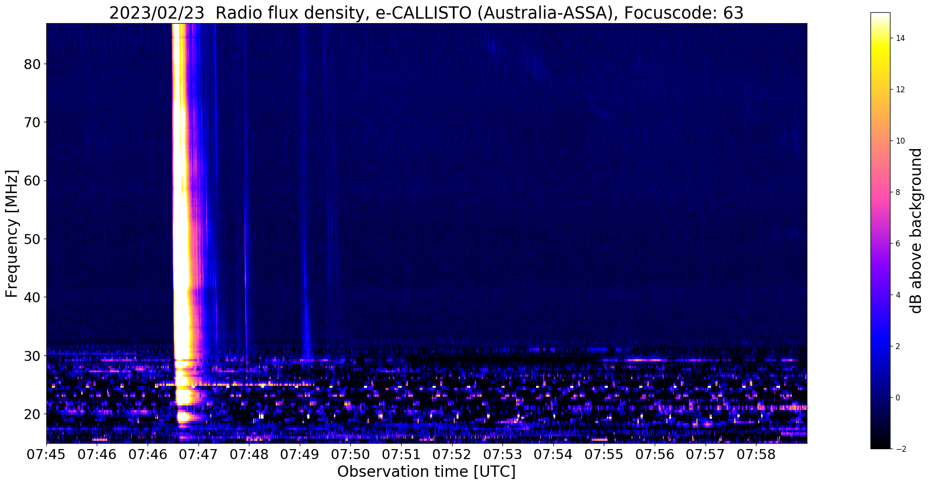930x485 pixels.
Task: Click the 40 MHz tick label
Action: click(33, 297)
